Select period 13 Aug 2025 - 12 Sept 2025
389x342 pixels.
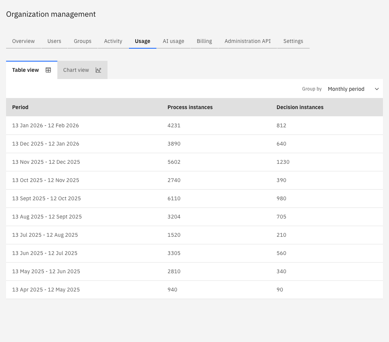click(x=47, y=217)
